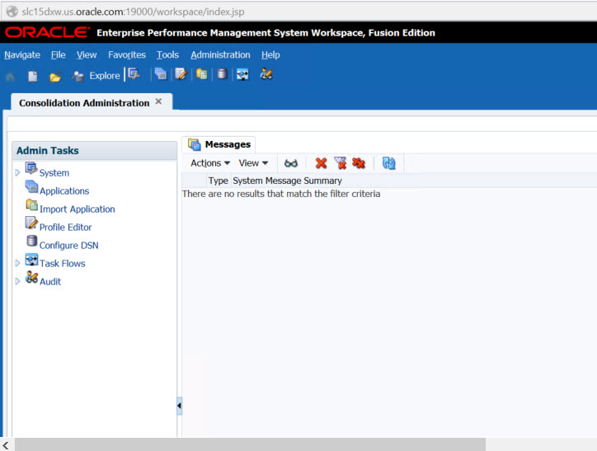Open the File menu
The width and height of the screenshot is (597, 451).
pyautogui.click(x=59, y=55)
